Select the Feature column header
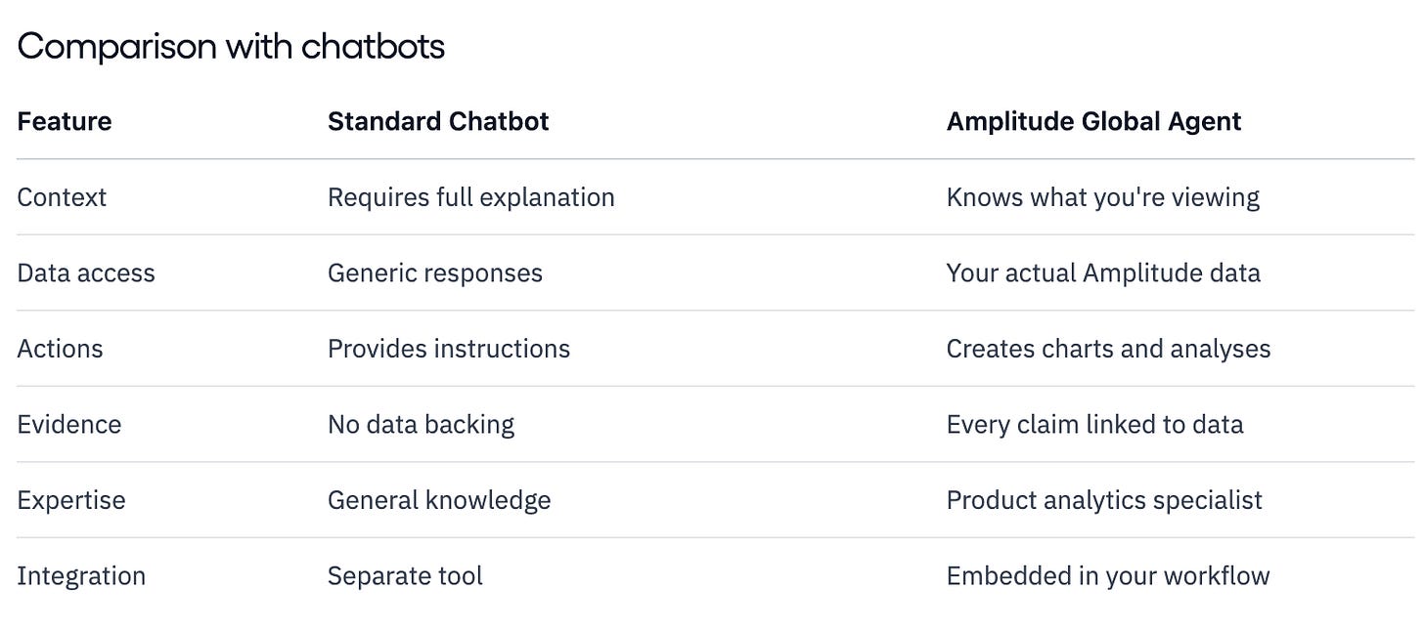 click(65, 121)
